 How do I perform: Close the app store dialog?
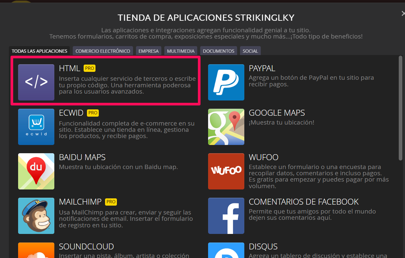coord(403,13)
